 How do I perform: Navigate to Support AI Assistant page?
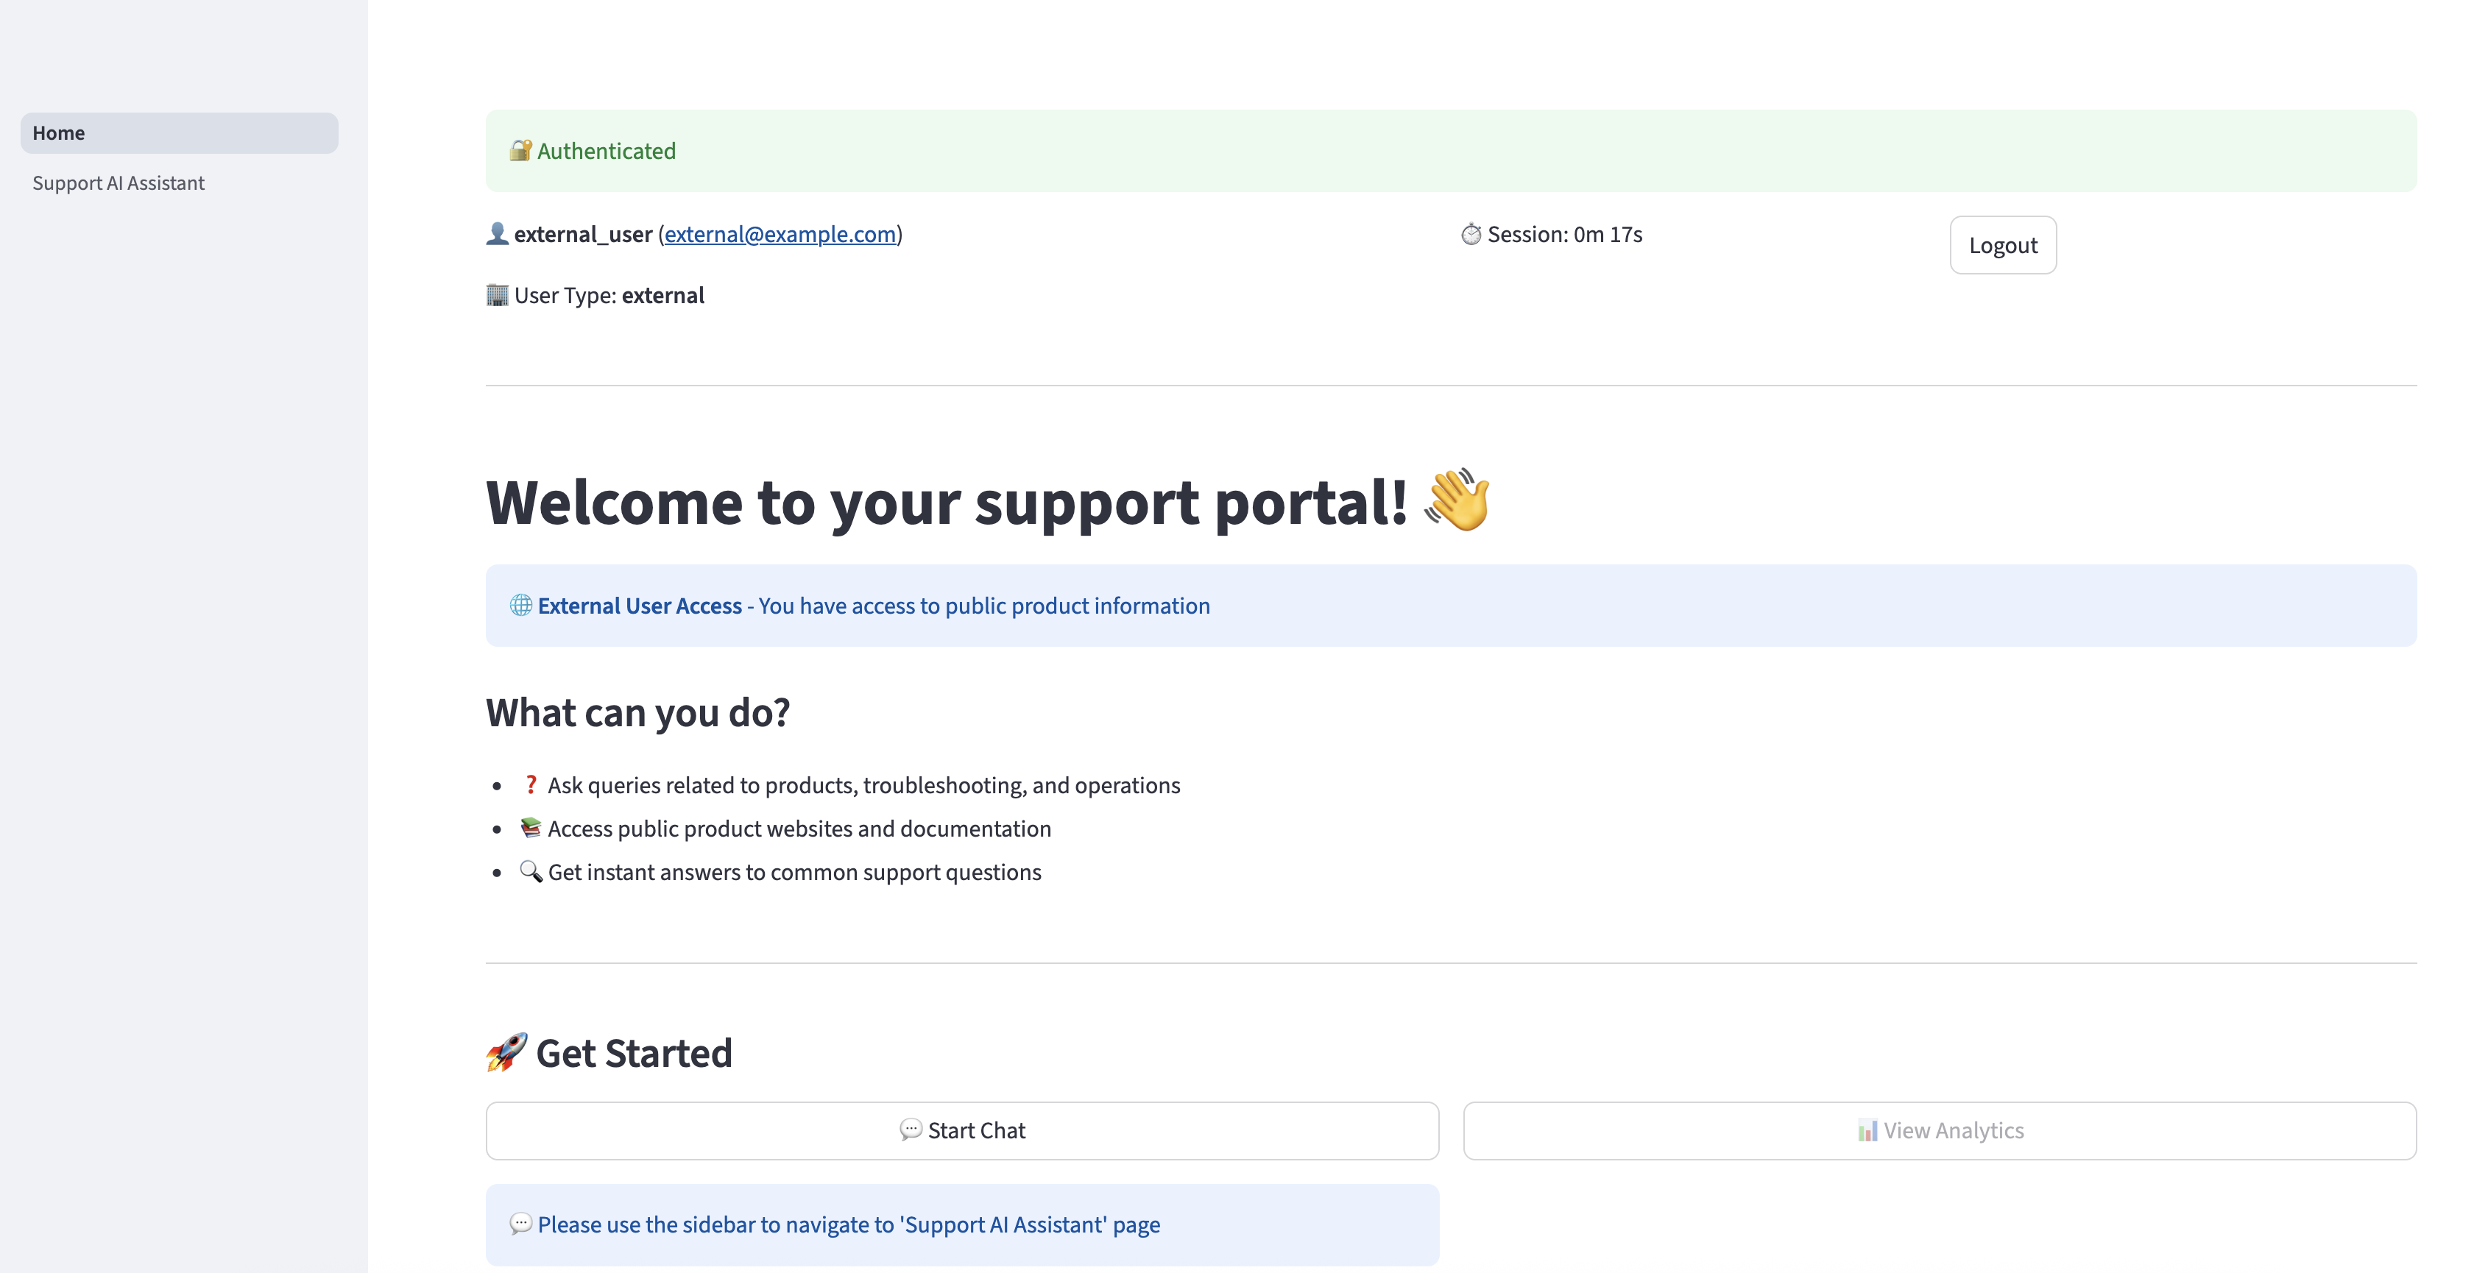pos(119,183)
